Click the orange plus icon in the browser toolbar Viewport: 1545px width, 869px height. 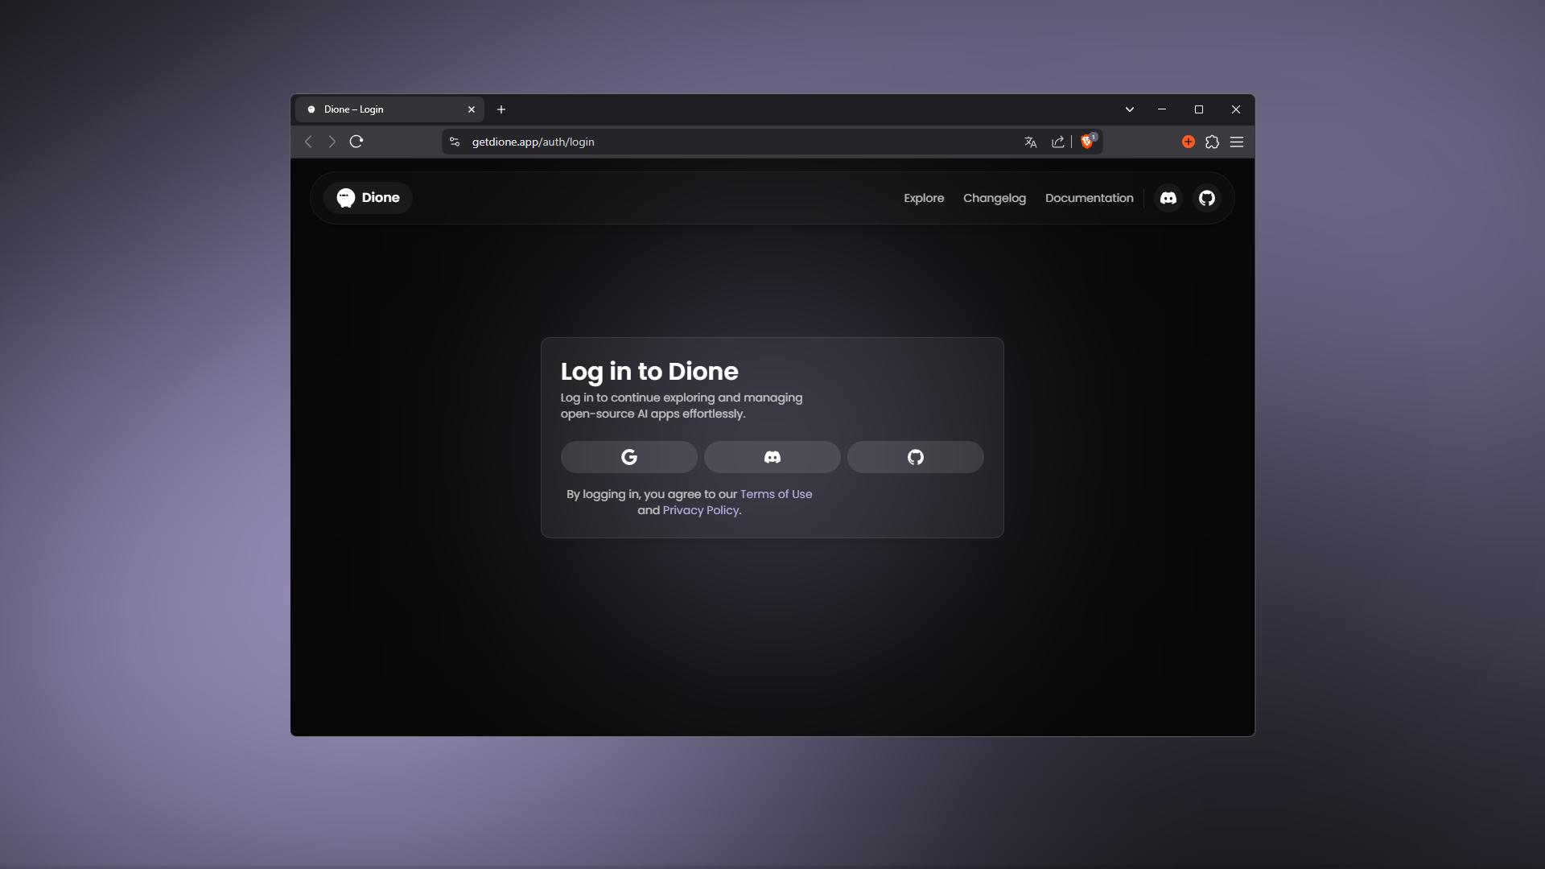click(1189, 142)
